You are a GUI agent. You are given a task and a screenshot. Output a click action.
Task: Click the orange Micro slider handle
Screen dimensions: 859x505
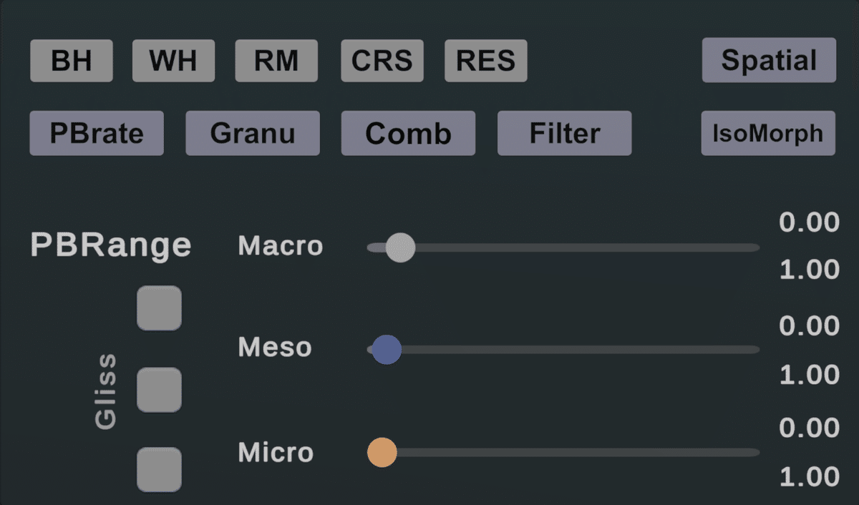point(382,453)
